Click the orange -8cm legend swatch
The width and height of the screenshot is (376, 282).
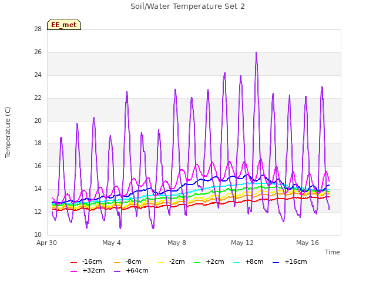point(117,263)
